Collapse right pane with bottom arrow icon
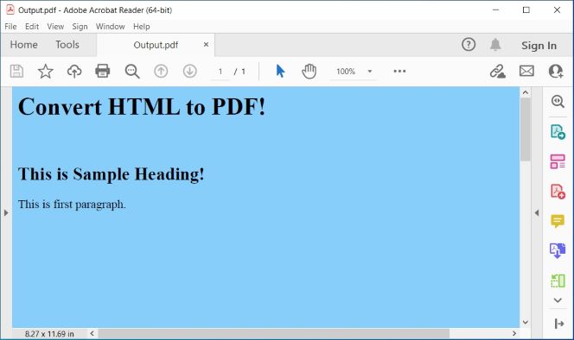This screenshot has height=340, width=574. pos(558,324)
